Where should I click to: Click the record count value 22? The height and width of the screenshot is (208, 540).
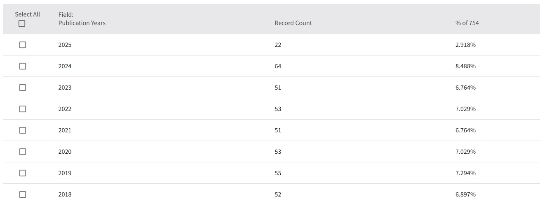pos(278,45)
